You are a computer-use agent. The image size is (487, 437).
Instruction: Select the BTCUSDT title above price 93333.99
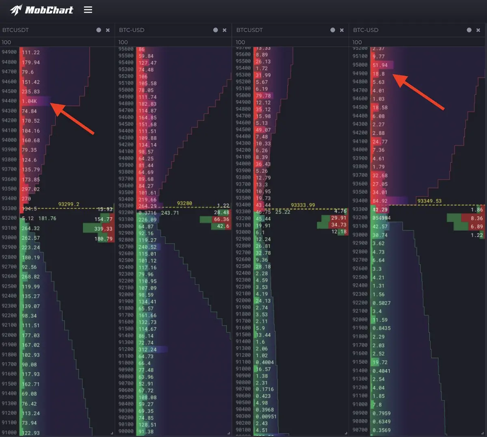point(249,30)
